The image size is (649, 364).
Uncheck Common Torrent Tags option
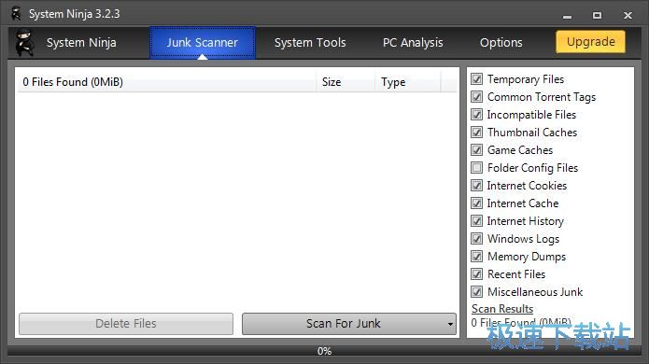pos(476,97)
